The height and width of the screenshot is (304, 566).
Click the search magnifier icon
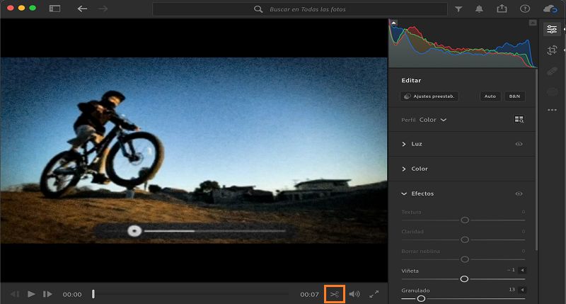(258, 9)
